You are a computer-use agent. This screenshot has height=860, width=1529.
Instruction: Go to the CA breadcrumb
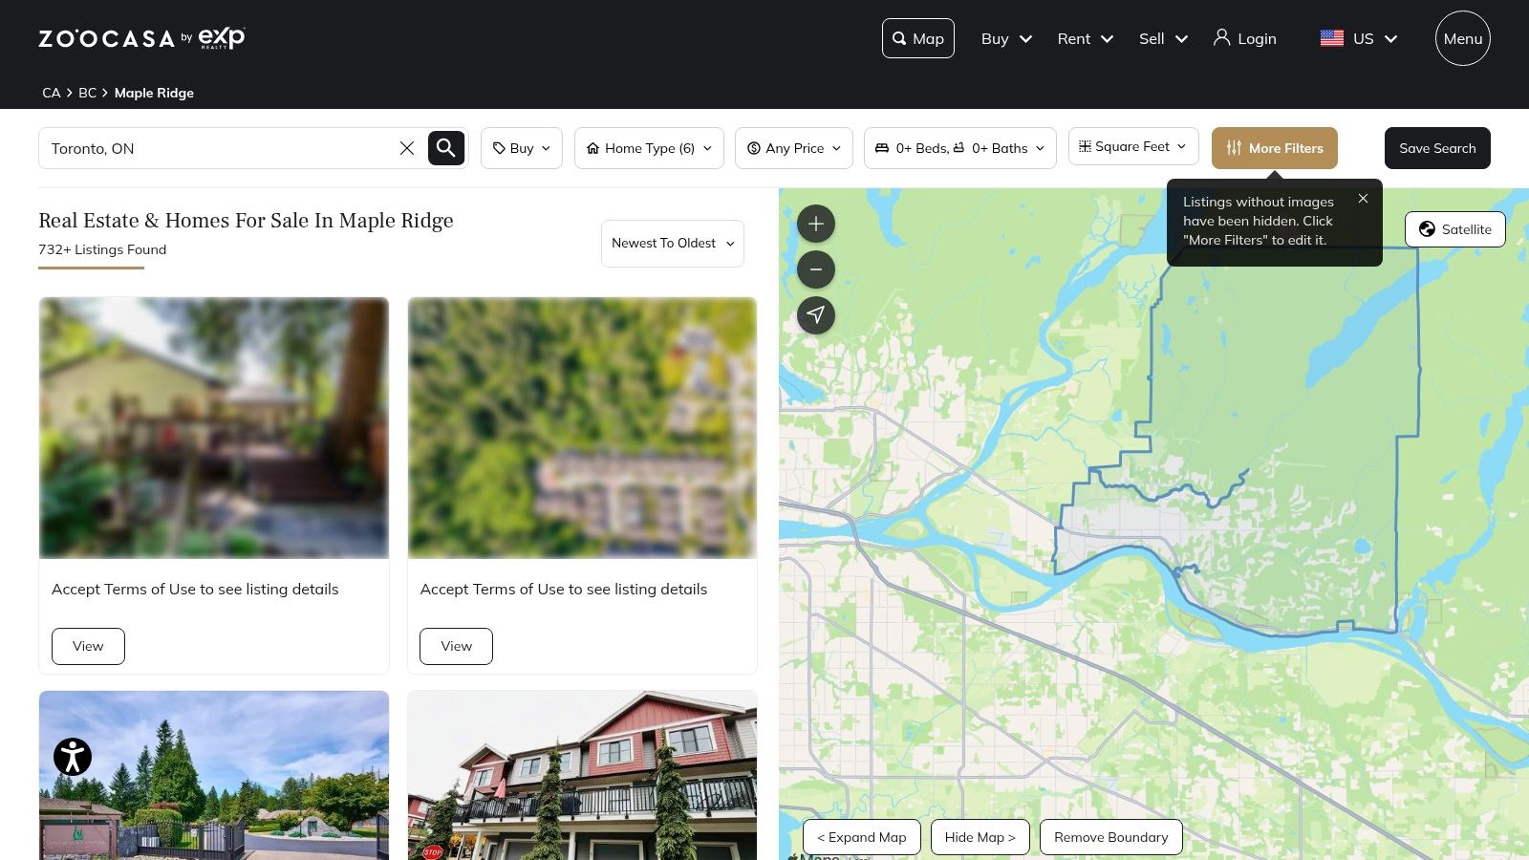tap(51, 93)
